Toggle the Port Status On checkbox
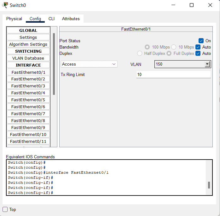 pos(201,41)
